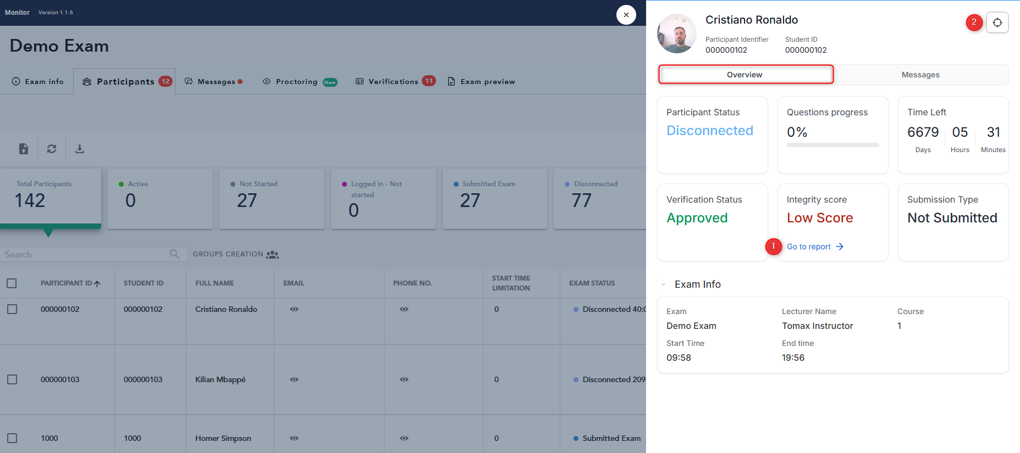Click the Low Score integrity value
This screenshot has width=1020, height=453.
coord(820,218)
